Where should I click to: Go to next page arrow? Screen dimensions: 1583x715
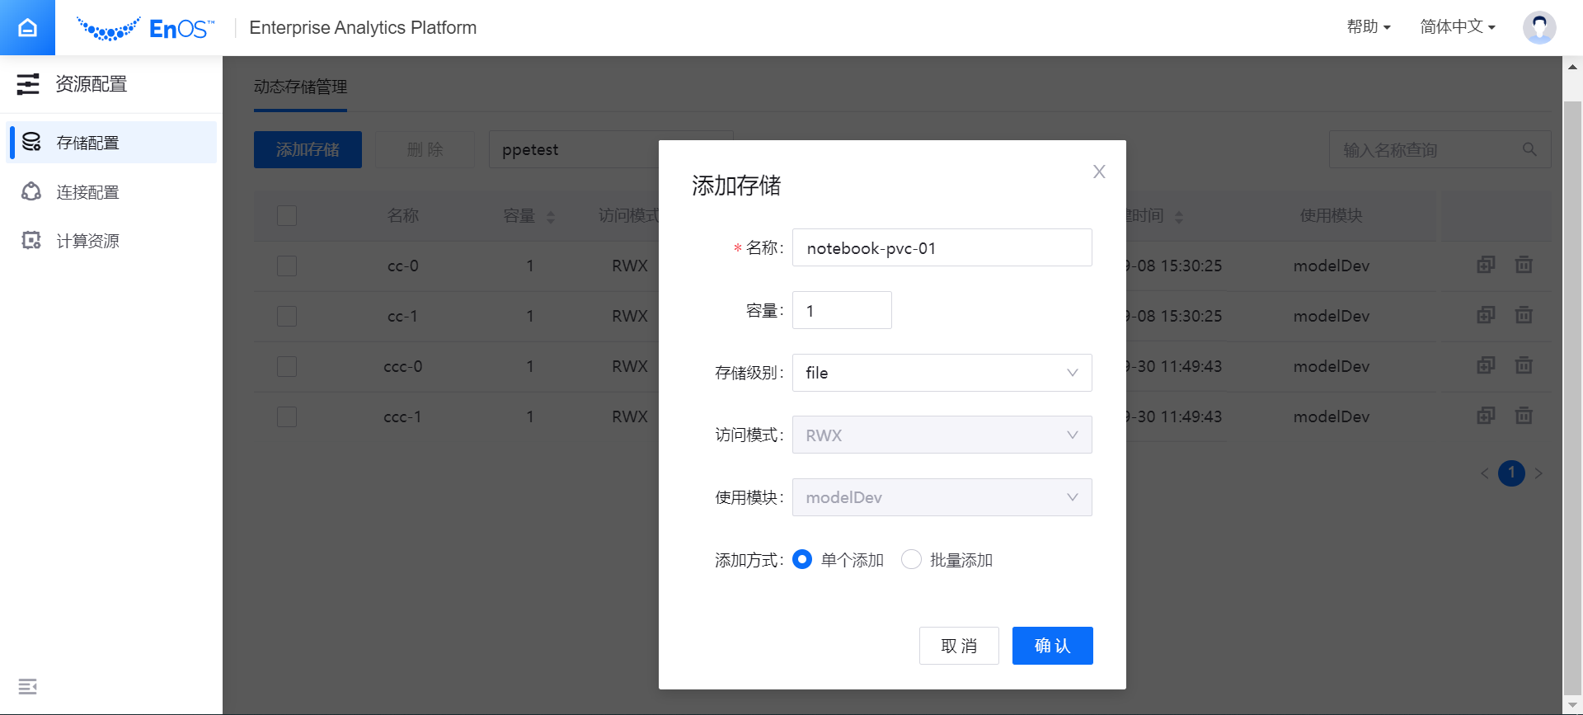point(1538,473)
